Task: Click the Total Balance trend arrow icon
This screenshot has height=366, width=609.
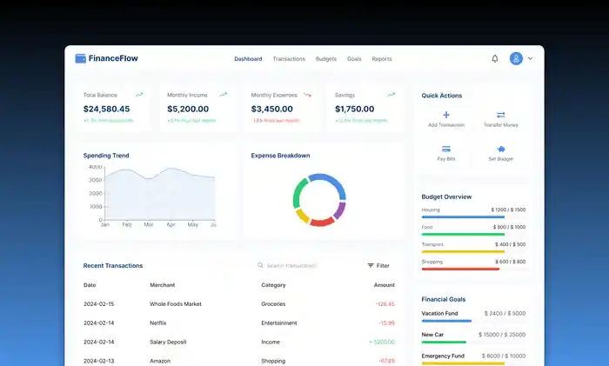Action: (x=139, y=94)
